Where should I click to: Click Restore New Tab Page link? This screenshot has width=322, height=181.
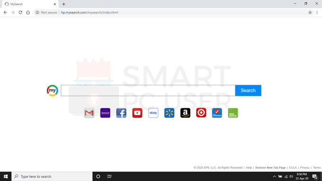click(x=270, y=168)
